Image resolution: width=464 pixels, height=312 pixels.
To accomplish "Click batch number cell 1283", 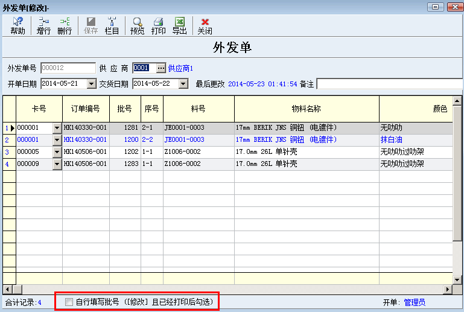I will 125,164.
